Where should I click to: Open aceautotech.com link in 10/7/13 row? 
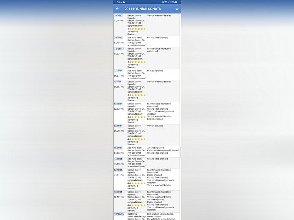coord(136,45)
